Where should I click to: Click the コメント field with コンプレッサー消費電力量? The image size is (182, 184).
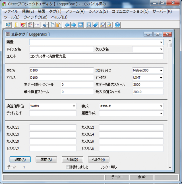point(96,56)
